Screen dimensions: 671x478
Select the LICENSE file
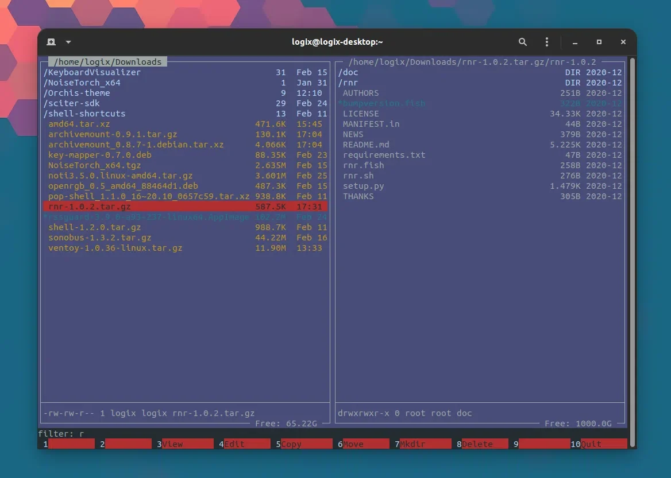click(x=480, y=113)
